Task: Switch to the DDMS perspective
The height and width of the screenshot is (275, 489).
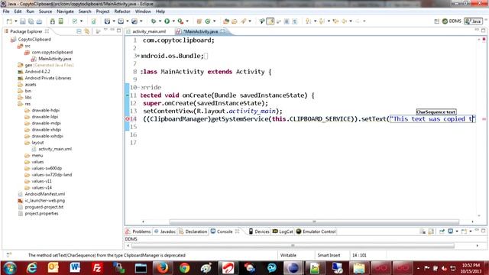Action: coord(452,21)
